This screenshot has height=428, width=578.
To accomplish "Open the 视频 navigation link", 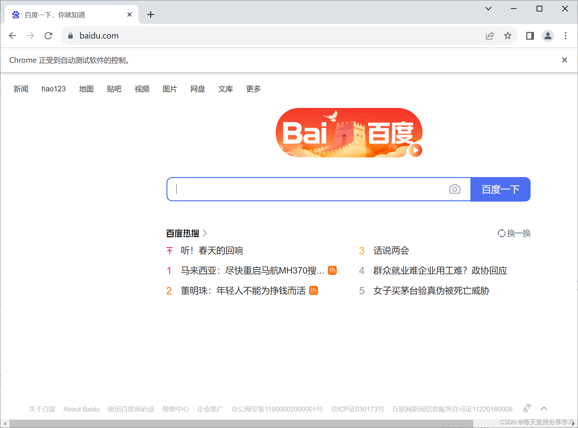I will (142, 89).
